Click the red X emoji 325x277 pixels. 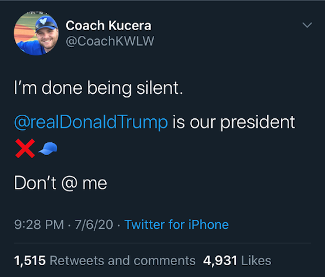coord(25,148)
